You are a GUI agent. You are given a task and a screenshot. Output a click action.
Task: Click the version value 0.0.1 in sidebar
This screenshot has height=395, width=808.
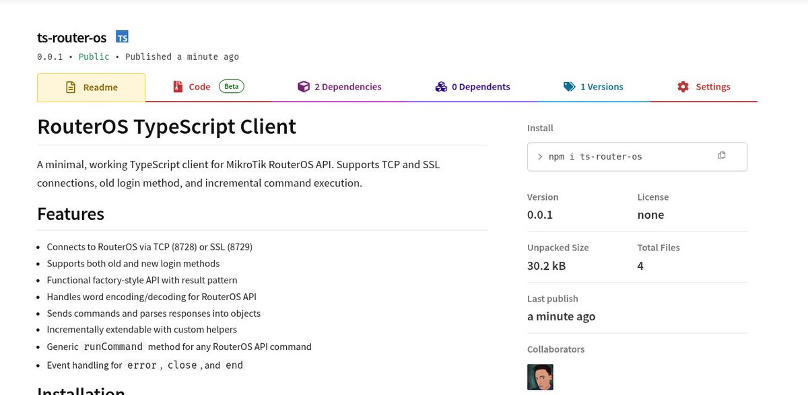(x=540, y=215)
